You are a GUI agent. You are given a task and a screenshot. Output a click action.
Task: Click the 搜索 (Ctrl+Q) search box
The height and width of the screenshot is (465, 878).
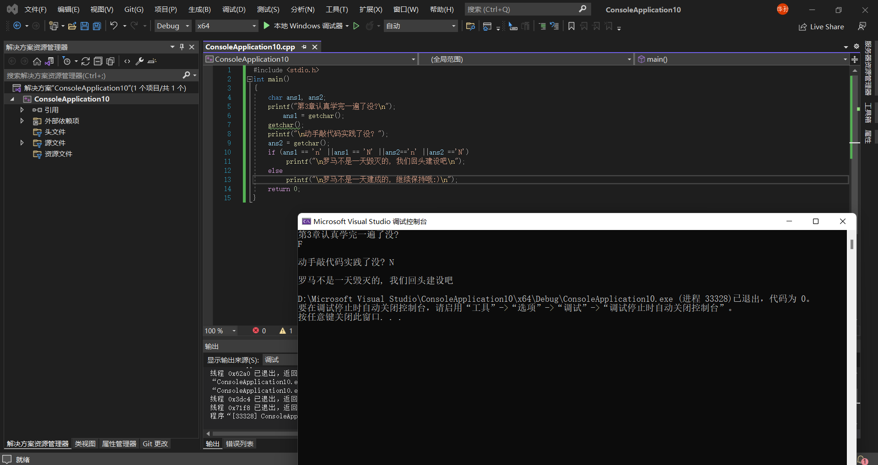click(x=522, y=10)
